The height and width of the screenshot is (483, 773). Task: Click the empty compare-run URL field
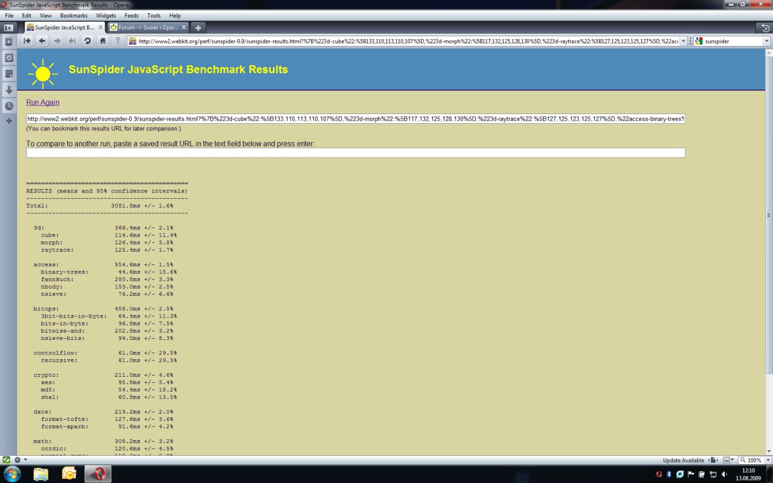[x=356, y=153]
